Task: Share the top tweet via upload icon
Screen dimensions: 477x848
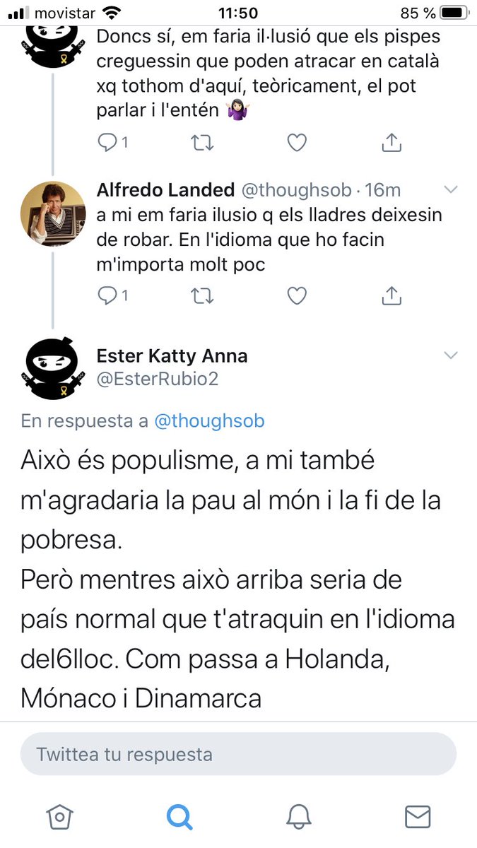Action: (x=391, y=143)
